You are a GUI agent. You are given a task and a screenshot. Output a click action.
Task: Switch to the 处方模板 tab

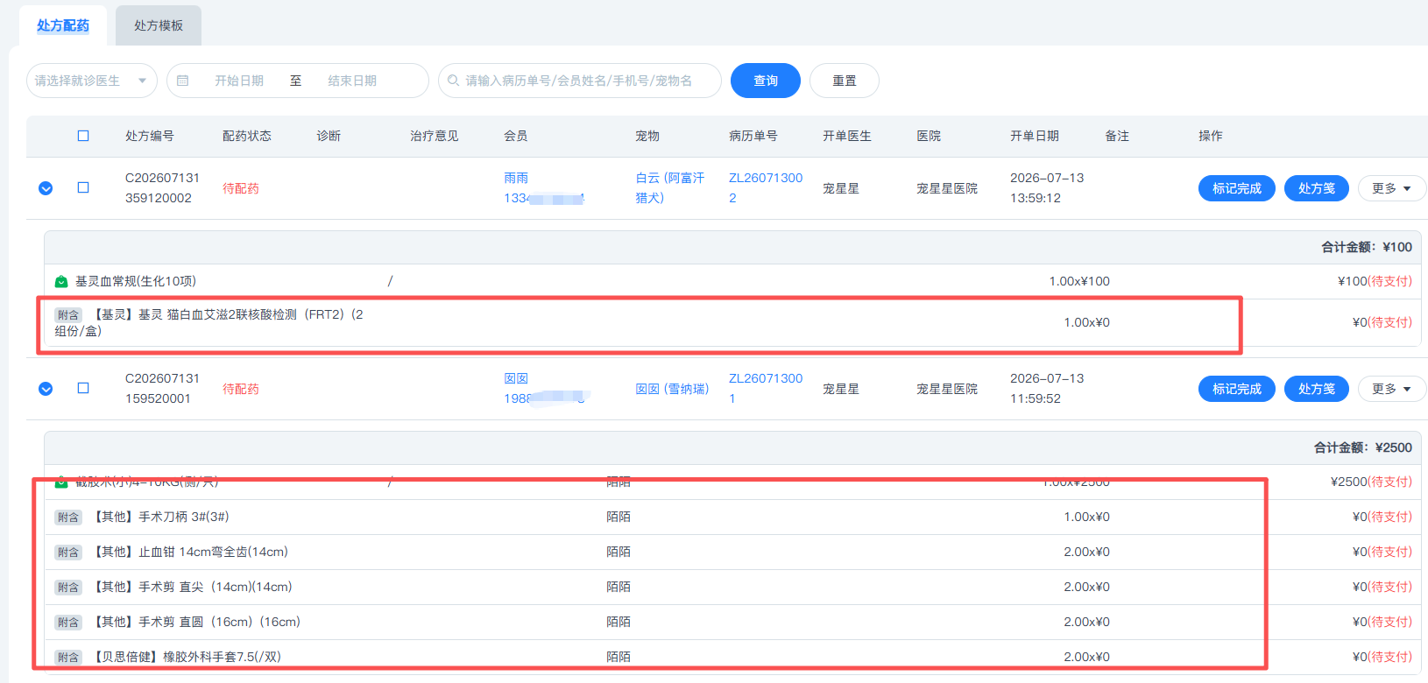pyautogui.click(x=159, y=25)
